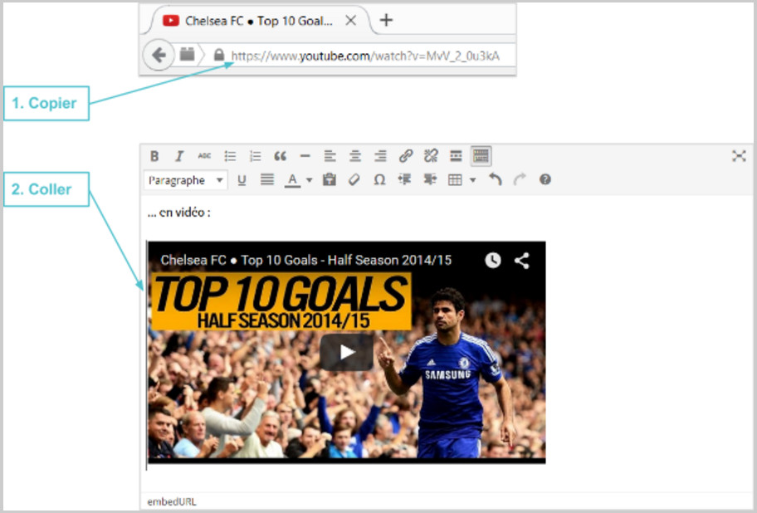Open the video title Chelsea FC Top 10 Goals

pyautogui.click(x=305, y=260)
